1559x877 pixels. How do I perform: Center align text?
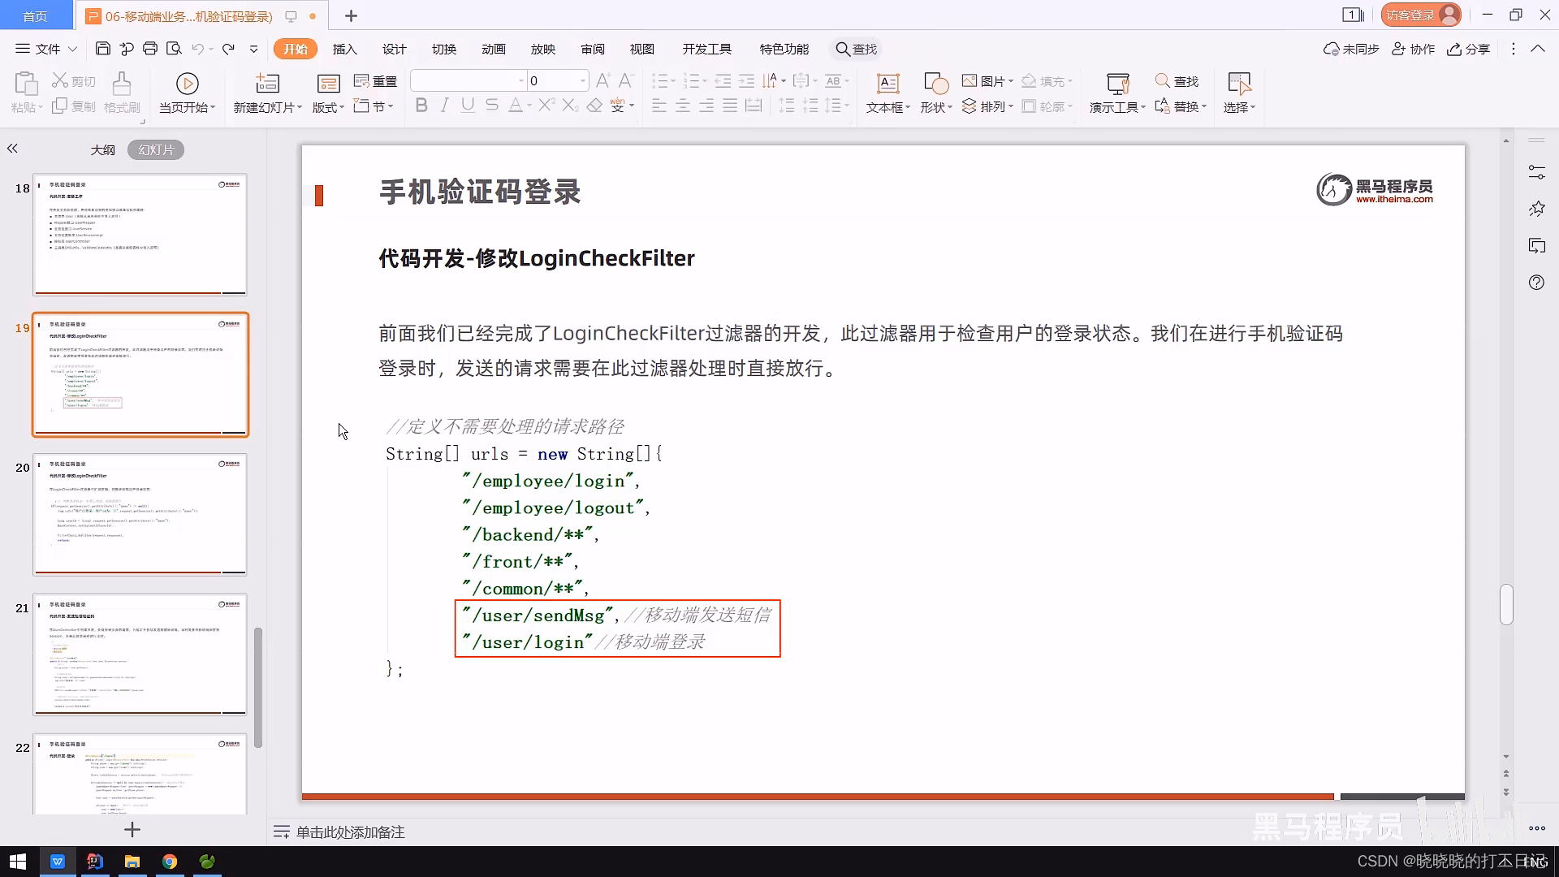click(x=683, y=106)
